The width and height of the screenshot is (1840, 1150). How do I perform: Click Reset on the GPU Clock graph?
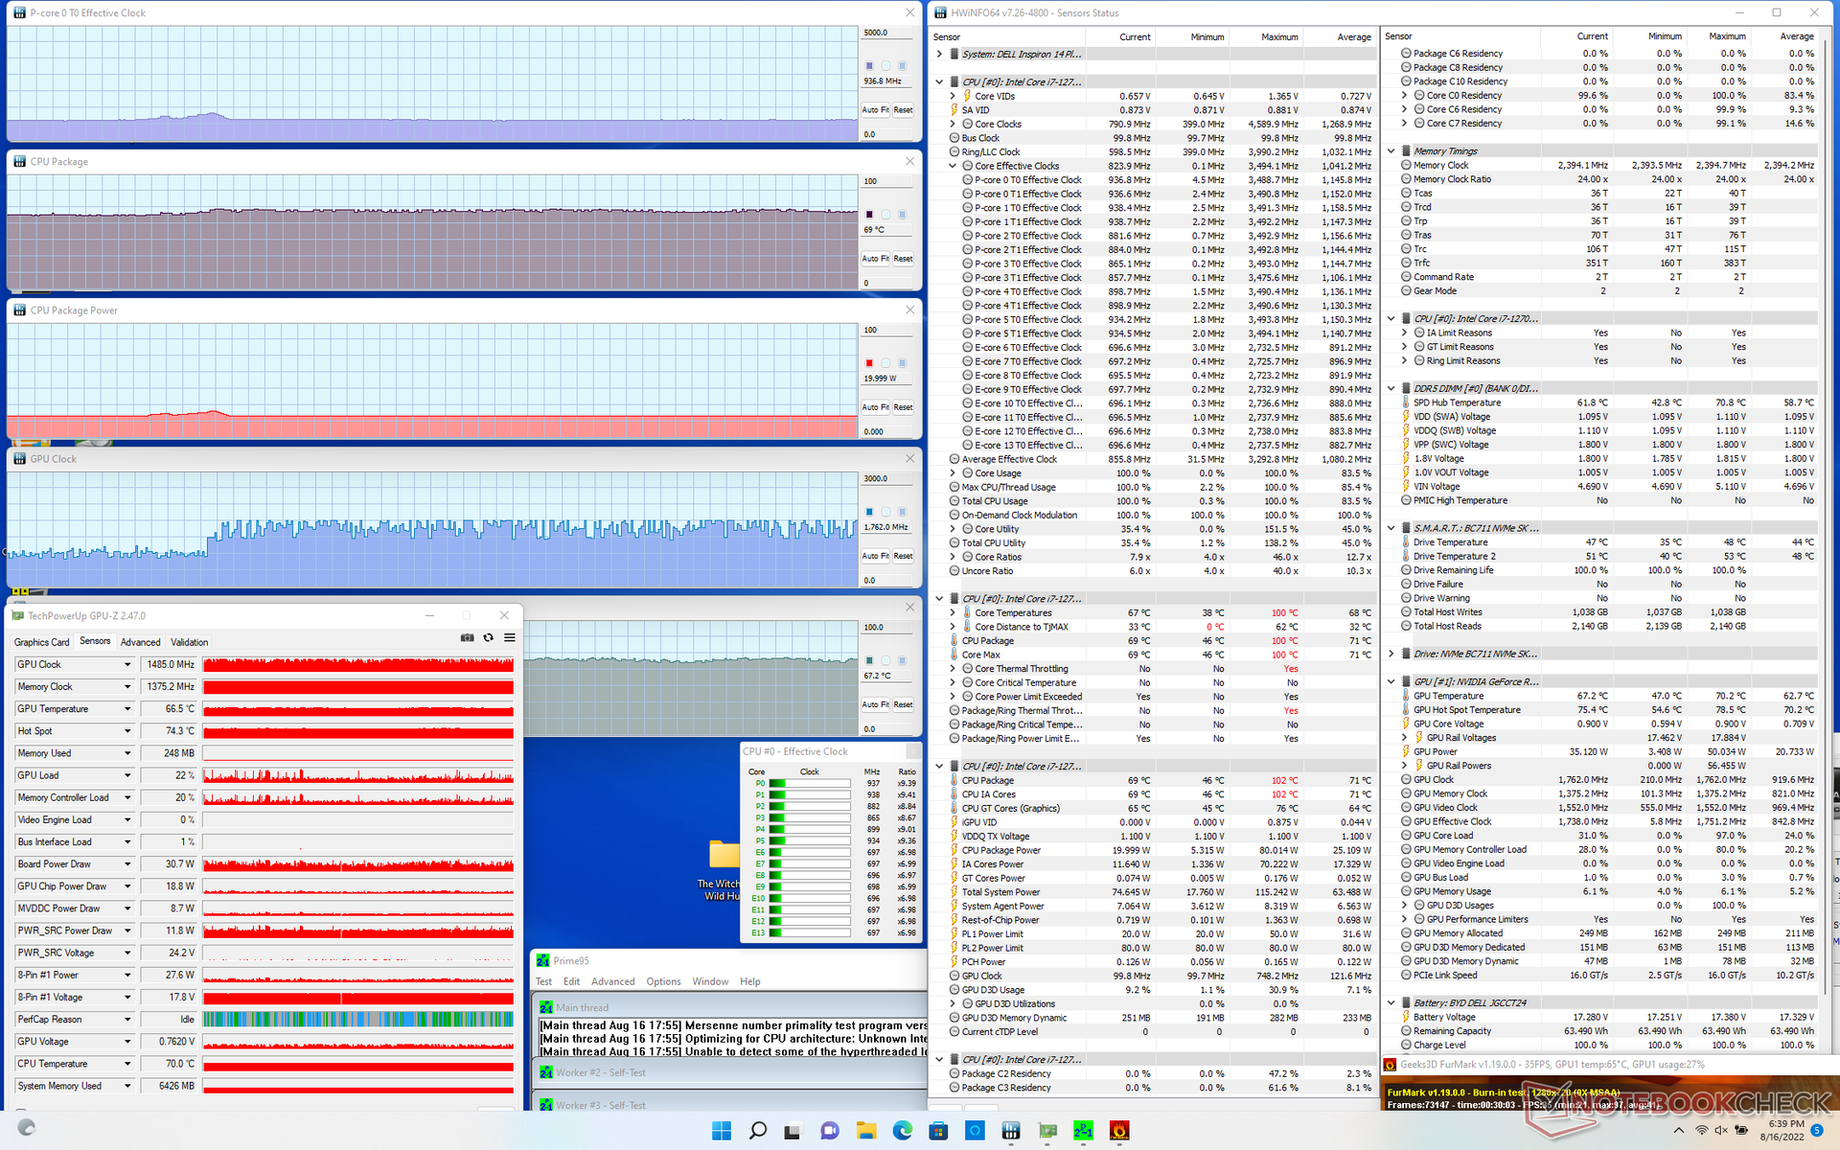[x=903, y=556]
